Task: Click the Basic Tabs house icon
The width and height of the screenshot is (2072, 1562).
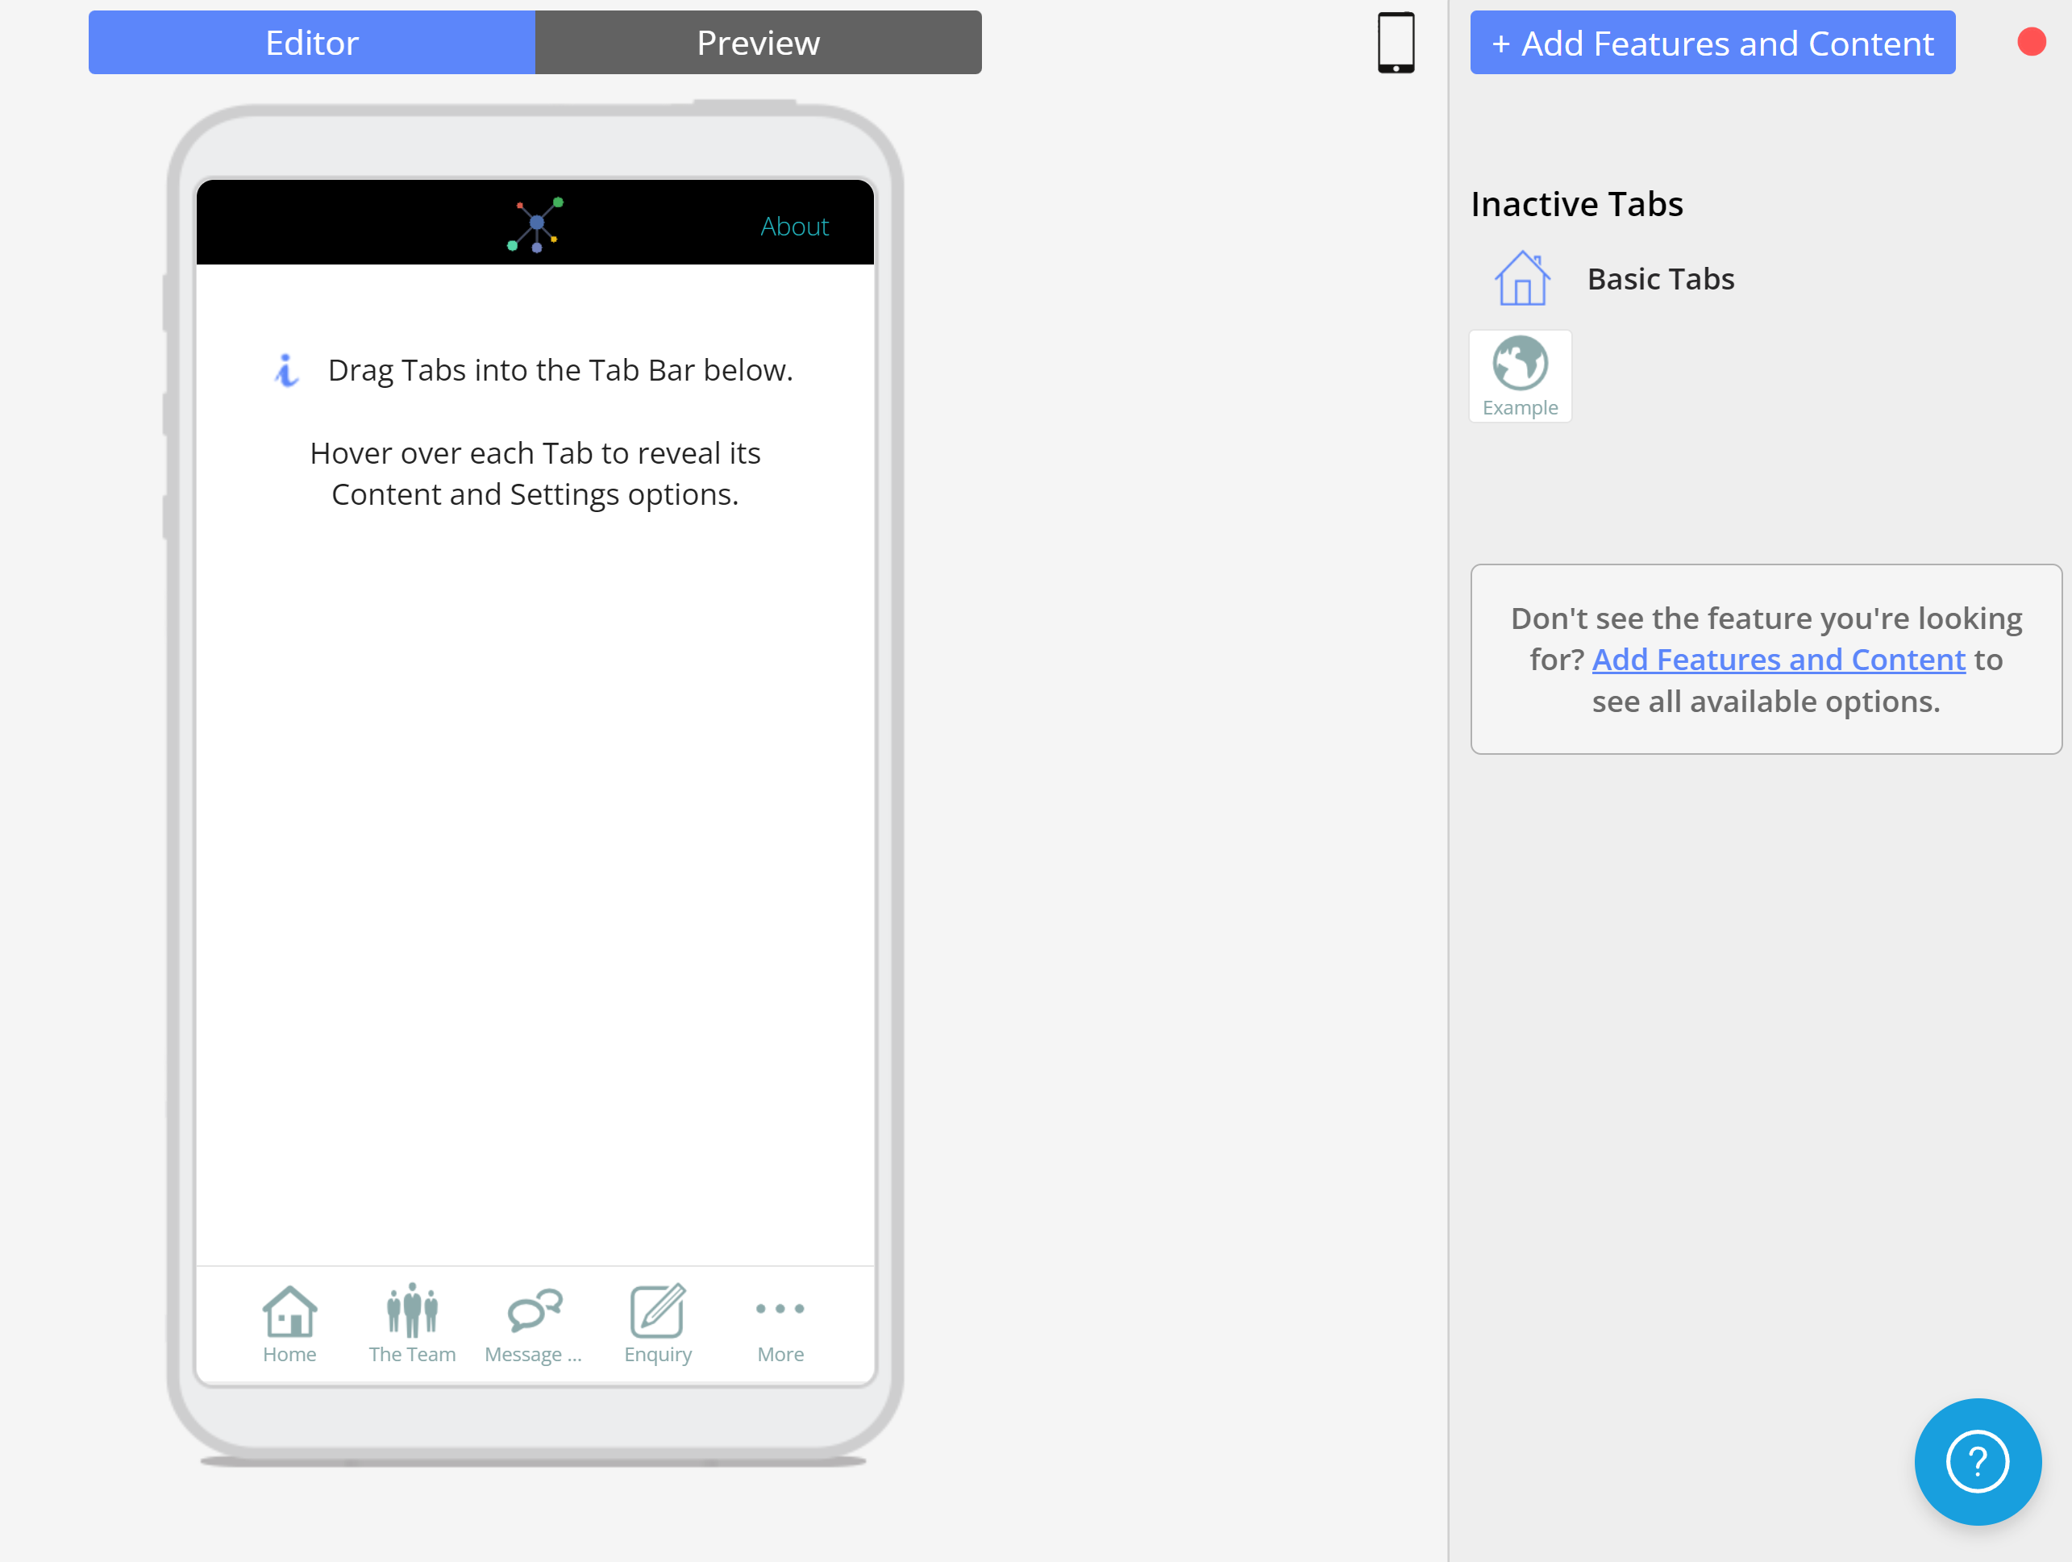Action: pyautogui.click(x=1522, y=279)
